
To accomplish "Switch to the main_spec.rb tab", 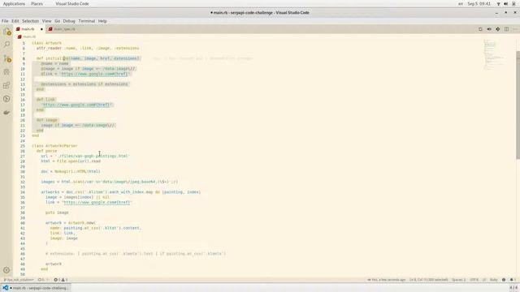I will [63, 29].
